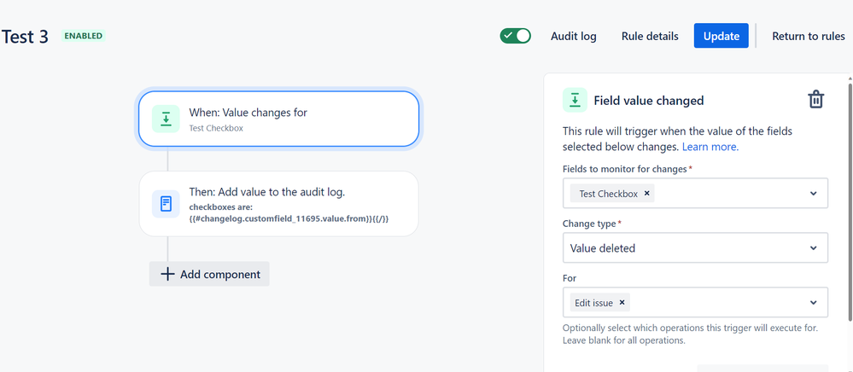The image size is (853, 372).
Task: Remove the Test Checkbox tag with its x
Action: point(647,194)
